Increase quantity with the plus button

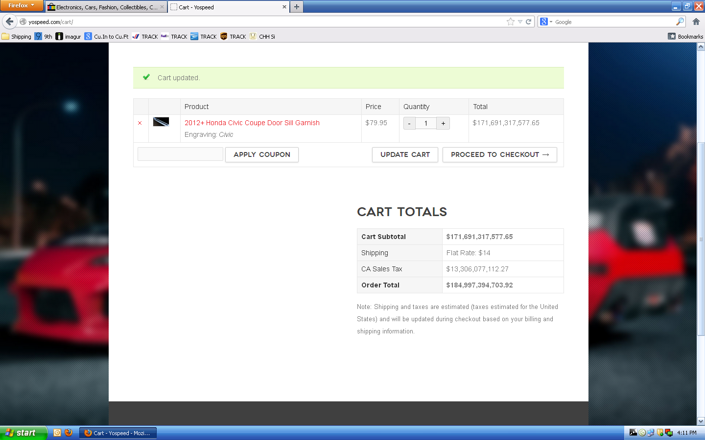pyautogui.click(x=443, y=123)
